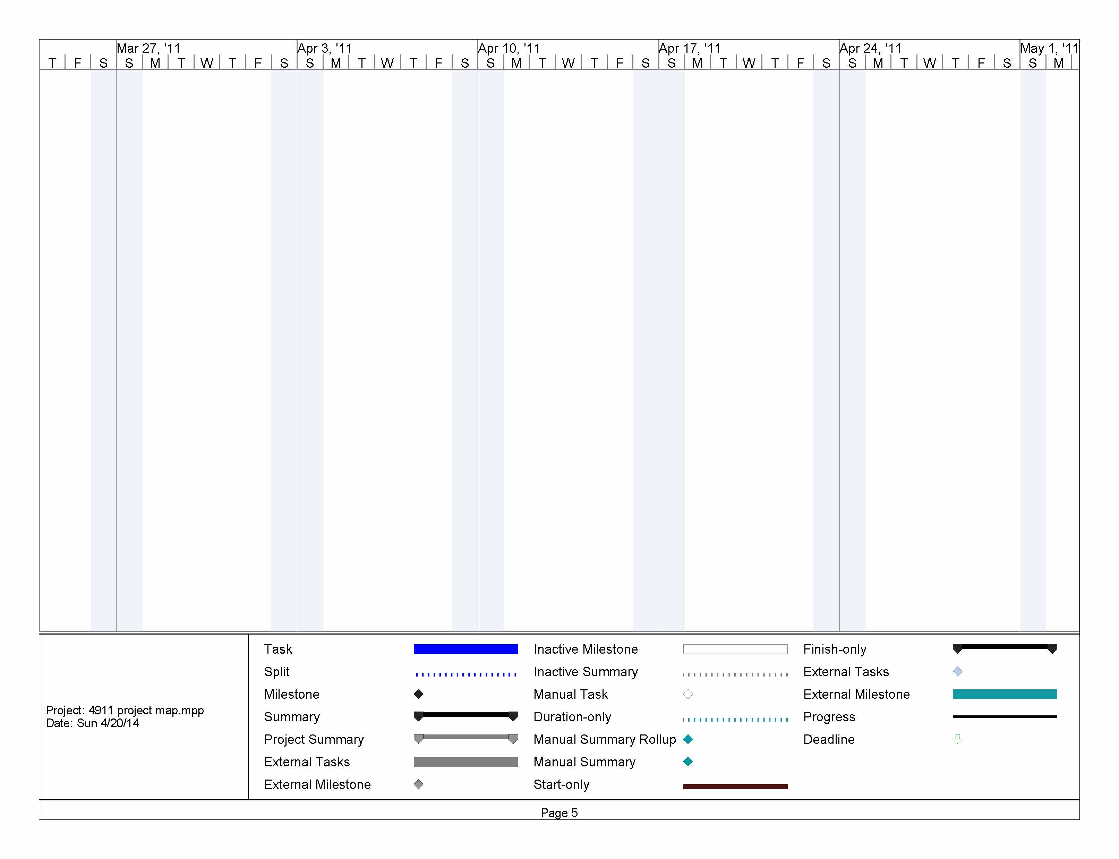This screenshot has width=1119, height=859.
Task: Click the May 1, '11 week header
Action: 1049,48
